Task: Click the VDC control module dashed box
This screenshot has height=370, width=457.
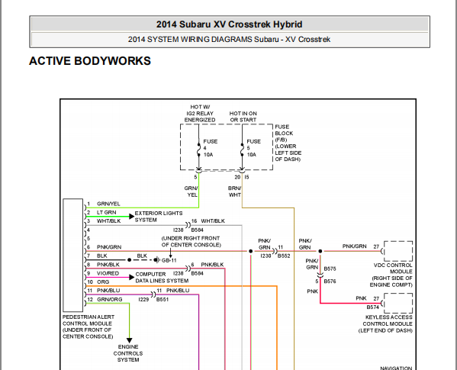Action: (x=398, y=251)
